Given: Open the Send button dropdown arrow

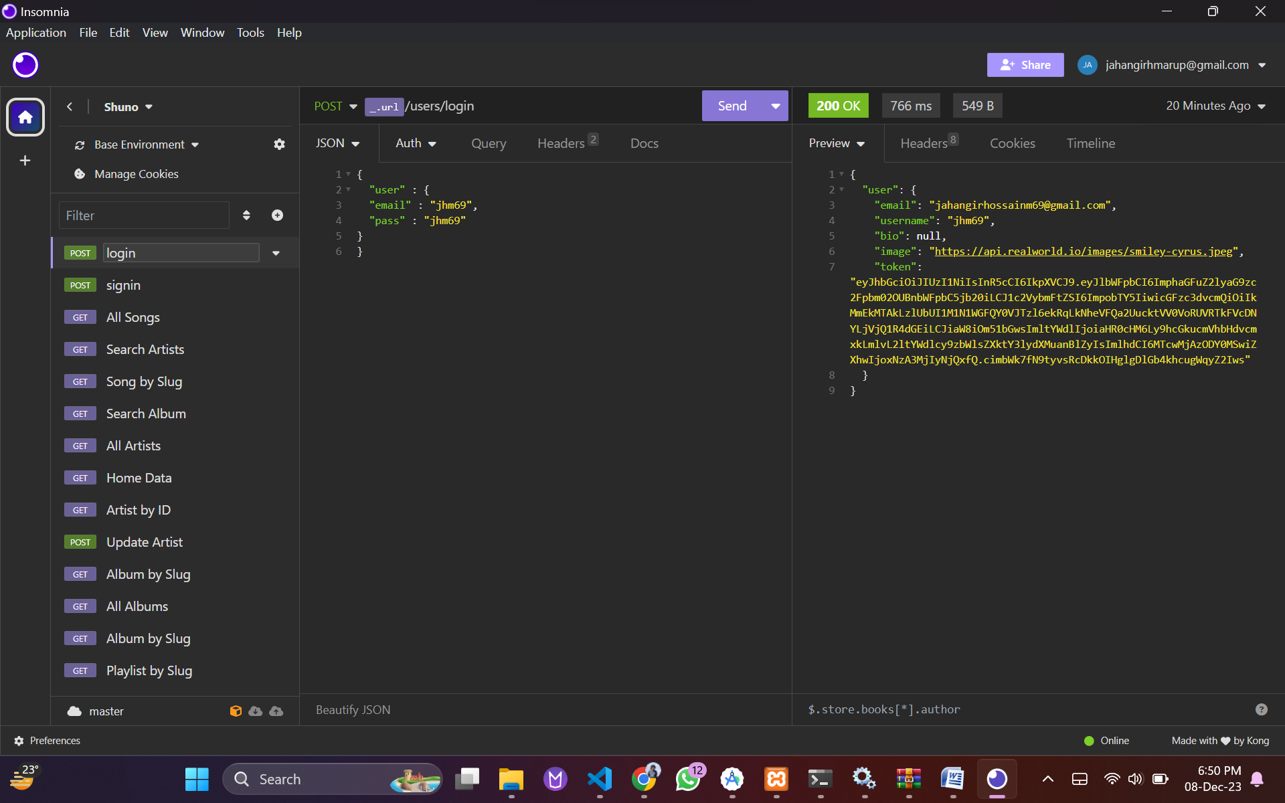Looking at the screenshot, I should (x=775, y=106).
